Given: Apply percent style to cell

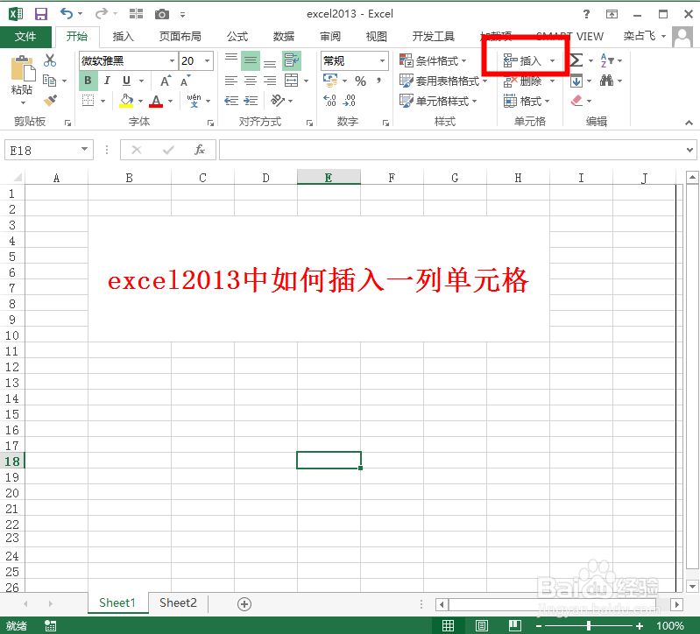Looking at the screenshot, I should 360,81.
